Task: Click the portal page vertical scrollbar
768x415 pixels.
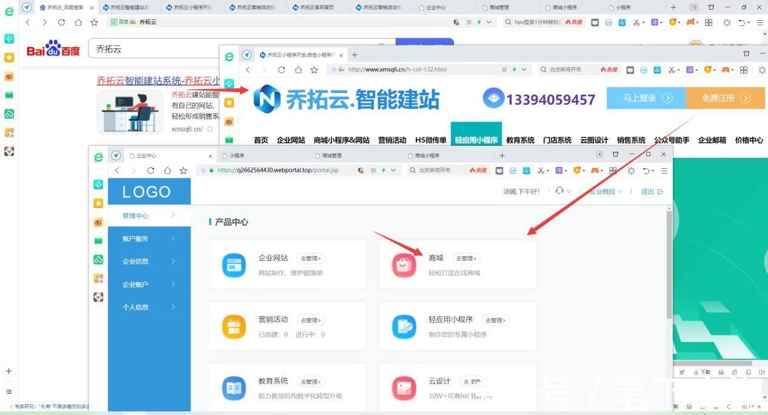Action: 669,263
